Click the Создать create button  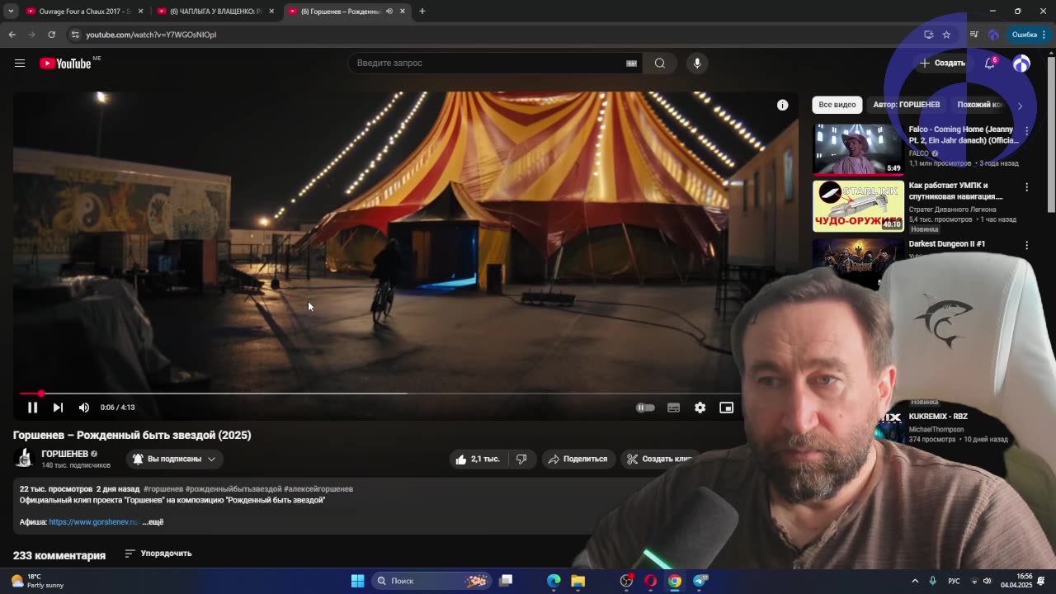coord(943,63)
